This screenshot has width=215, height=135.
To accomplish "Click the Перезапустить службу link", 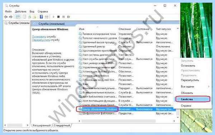I will pos(41,40).
